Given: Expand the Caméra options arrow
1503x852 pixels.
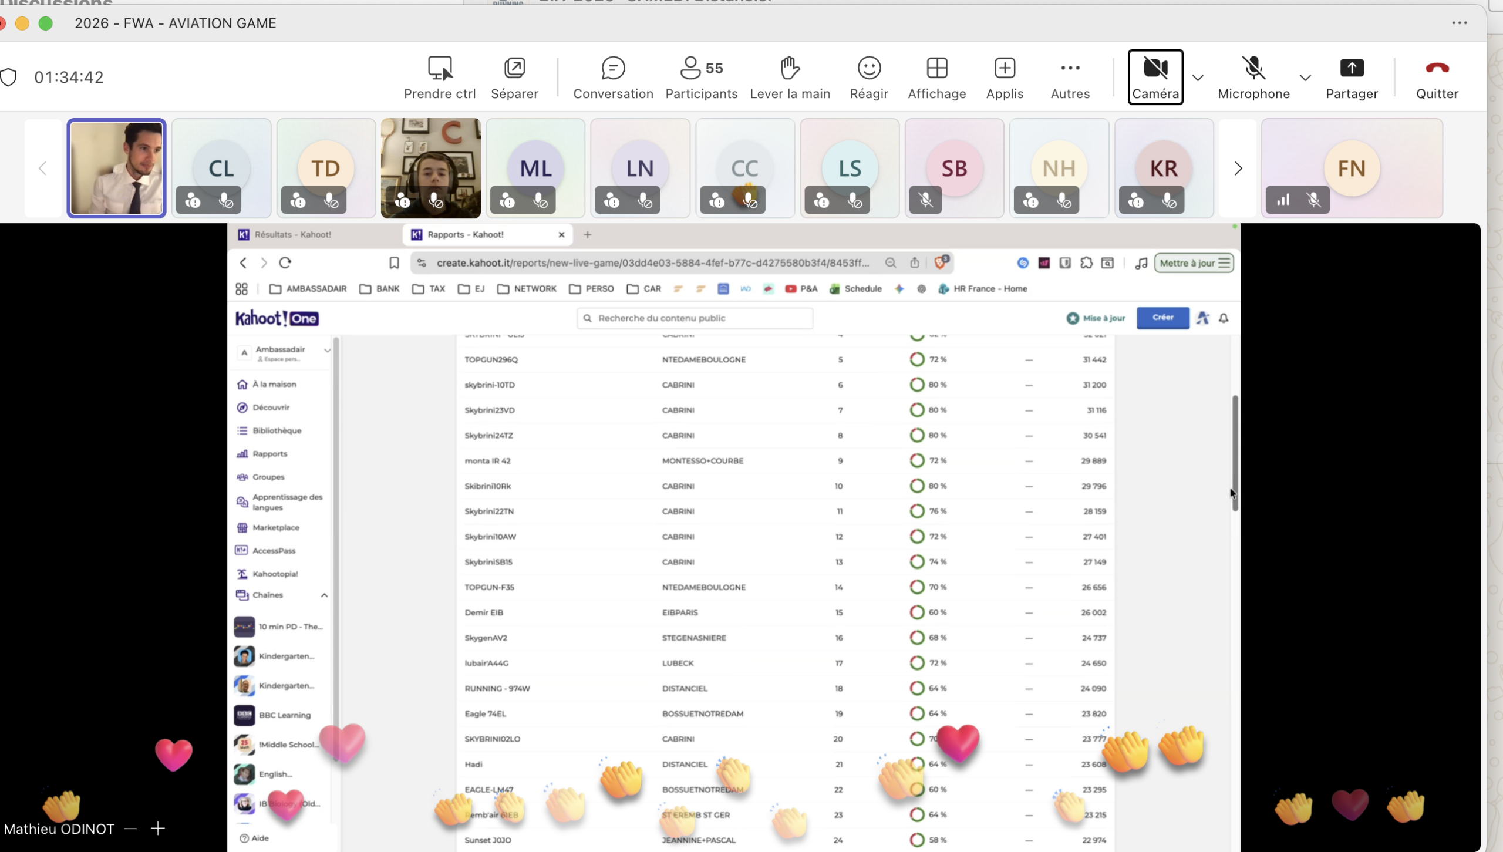Looking at the screenshot, I should [1198, 78].
